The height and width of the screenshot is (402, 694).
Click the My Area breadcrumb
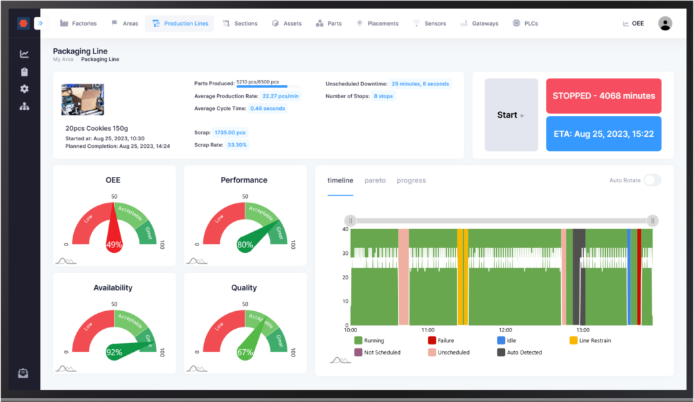63,60
